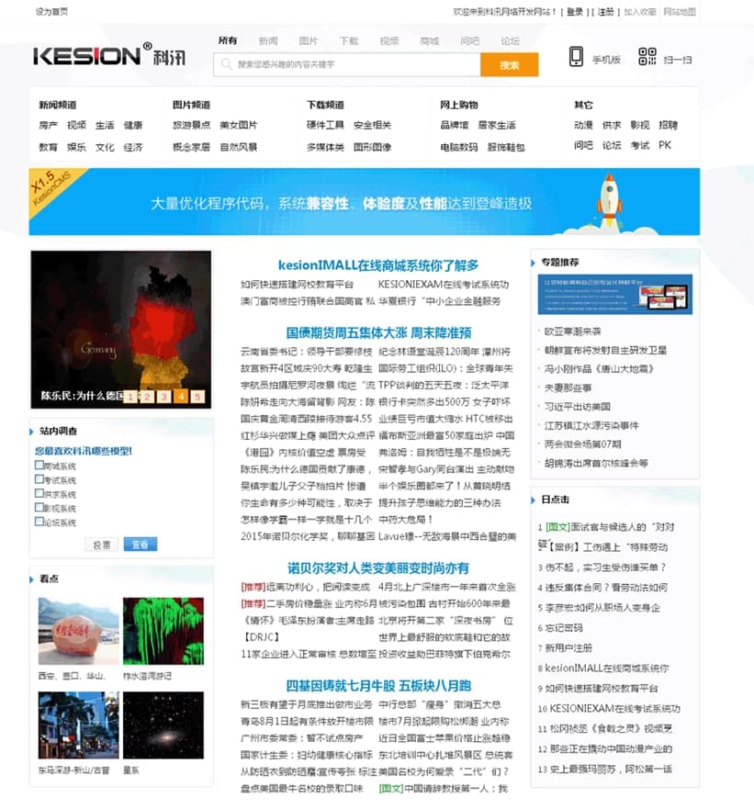Click the 网站地图 sitemap link

(680, 11)
